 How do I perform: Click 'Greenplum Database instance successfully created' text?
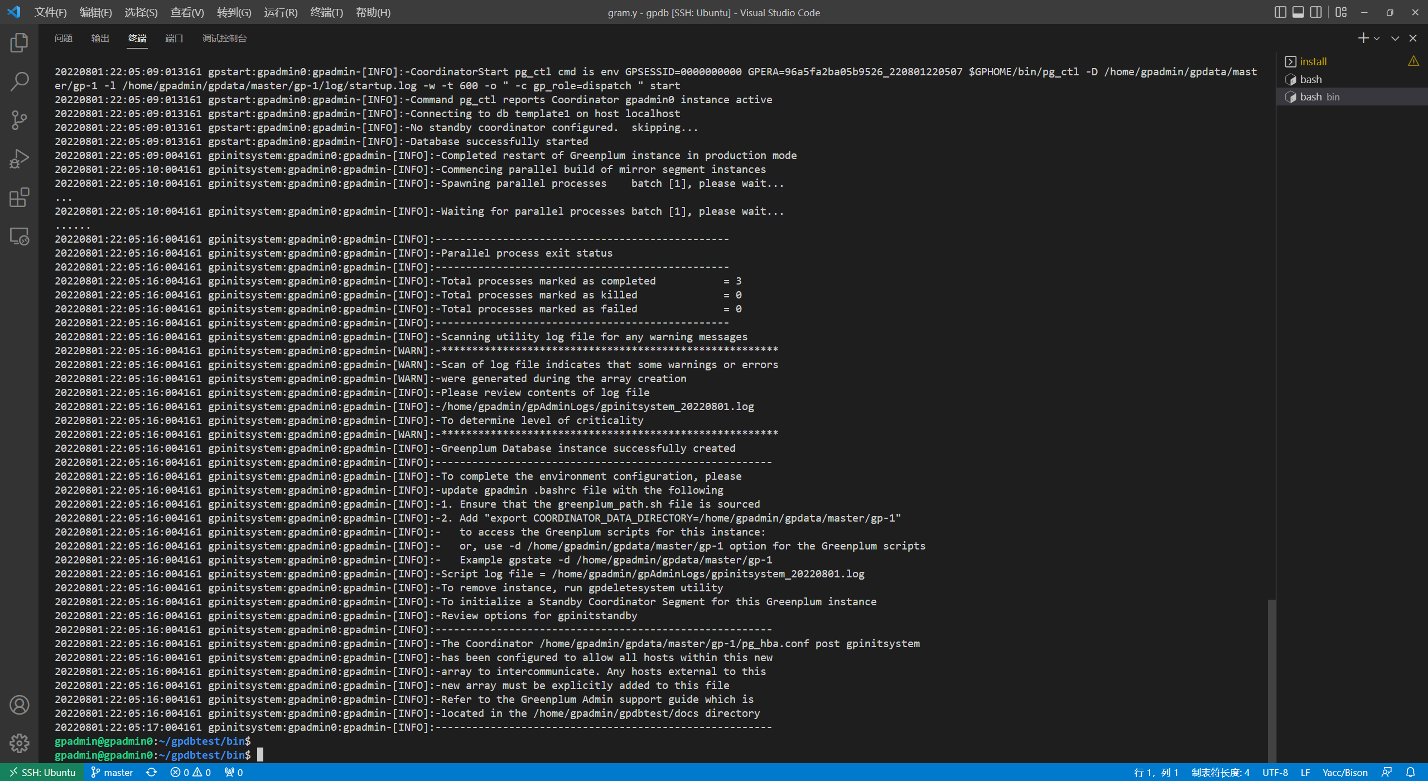588,449
